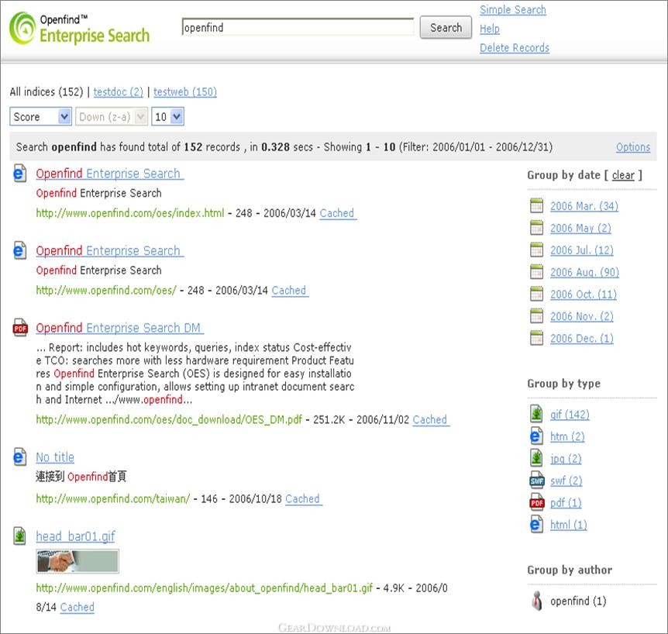Screen dimensions: 668x634
Task: Filter results by 2006 Dec. (1)
Action: point(582,338)
